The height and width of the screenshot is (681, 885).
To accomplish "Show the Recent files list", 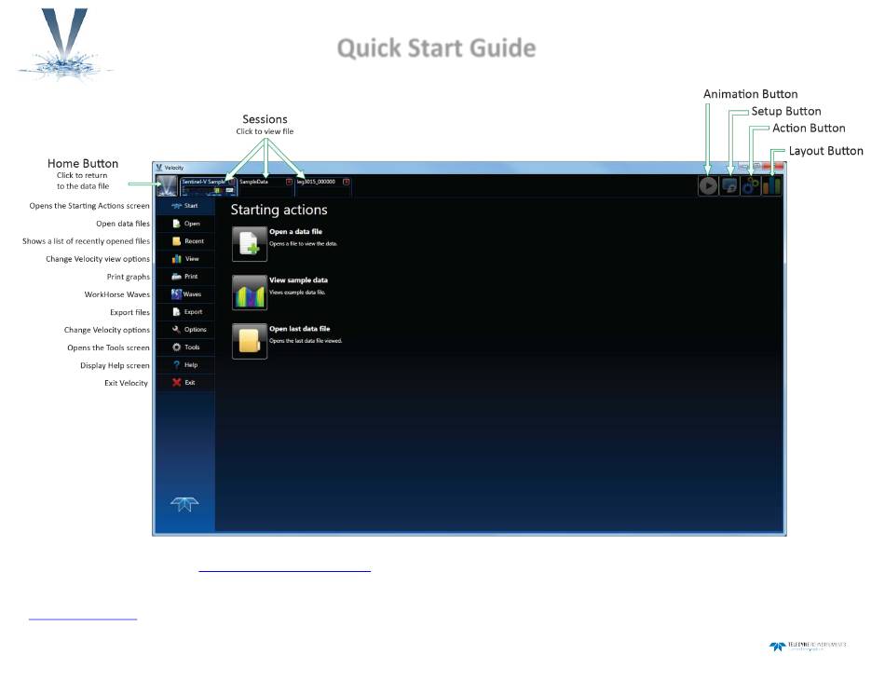I will [x=185, y=241].
